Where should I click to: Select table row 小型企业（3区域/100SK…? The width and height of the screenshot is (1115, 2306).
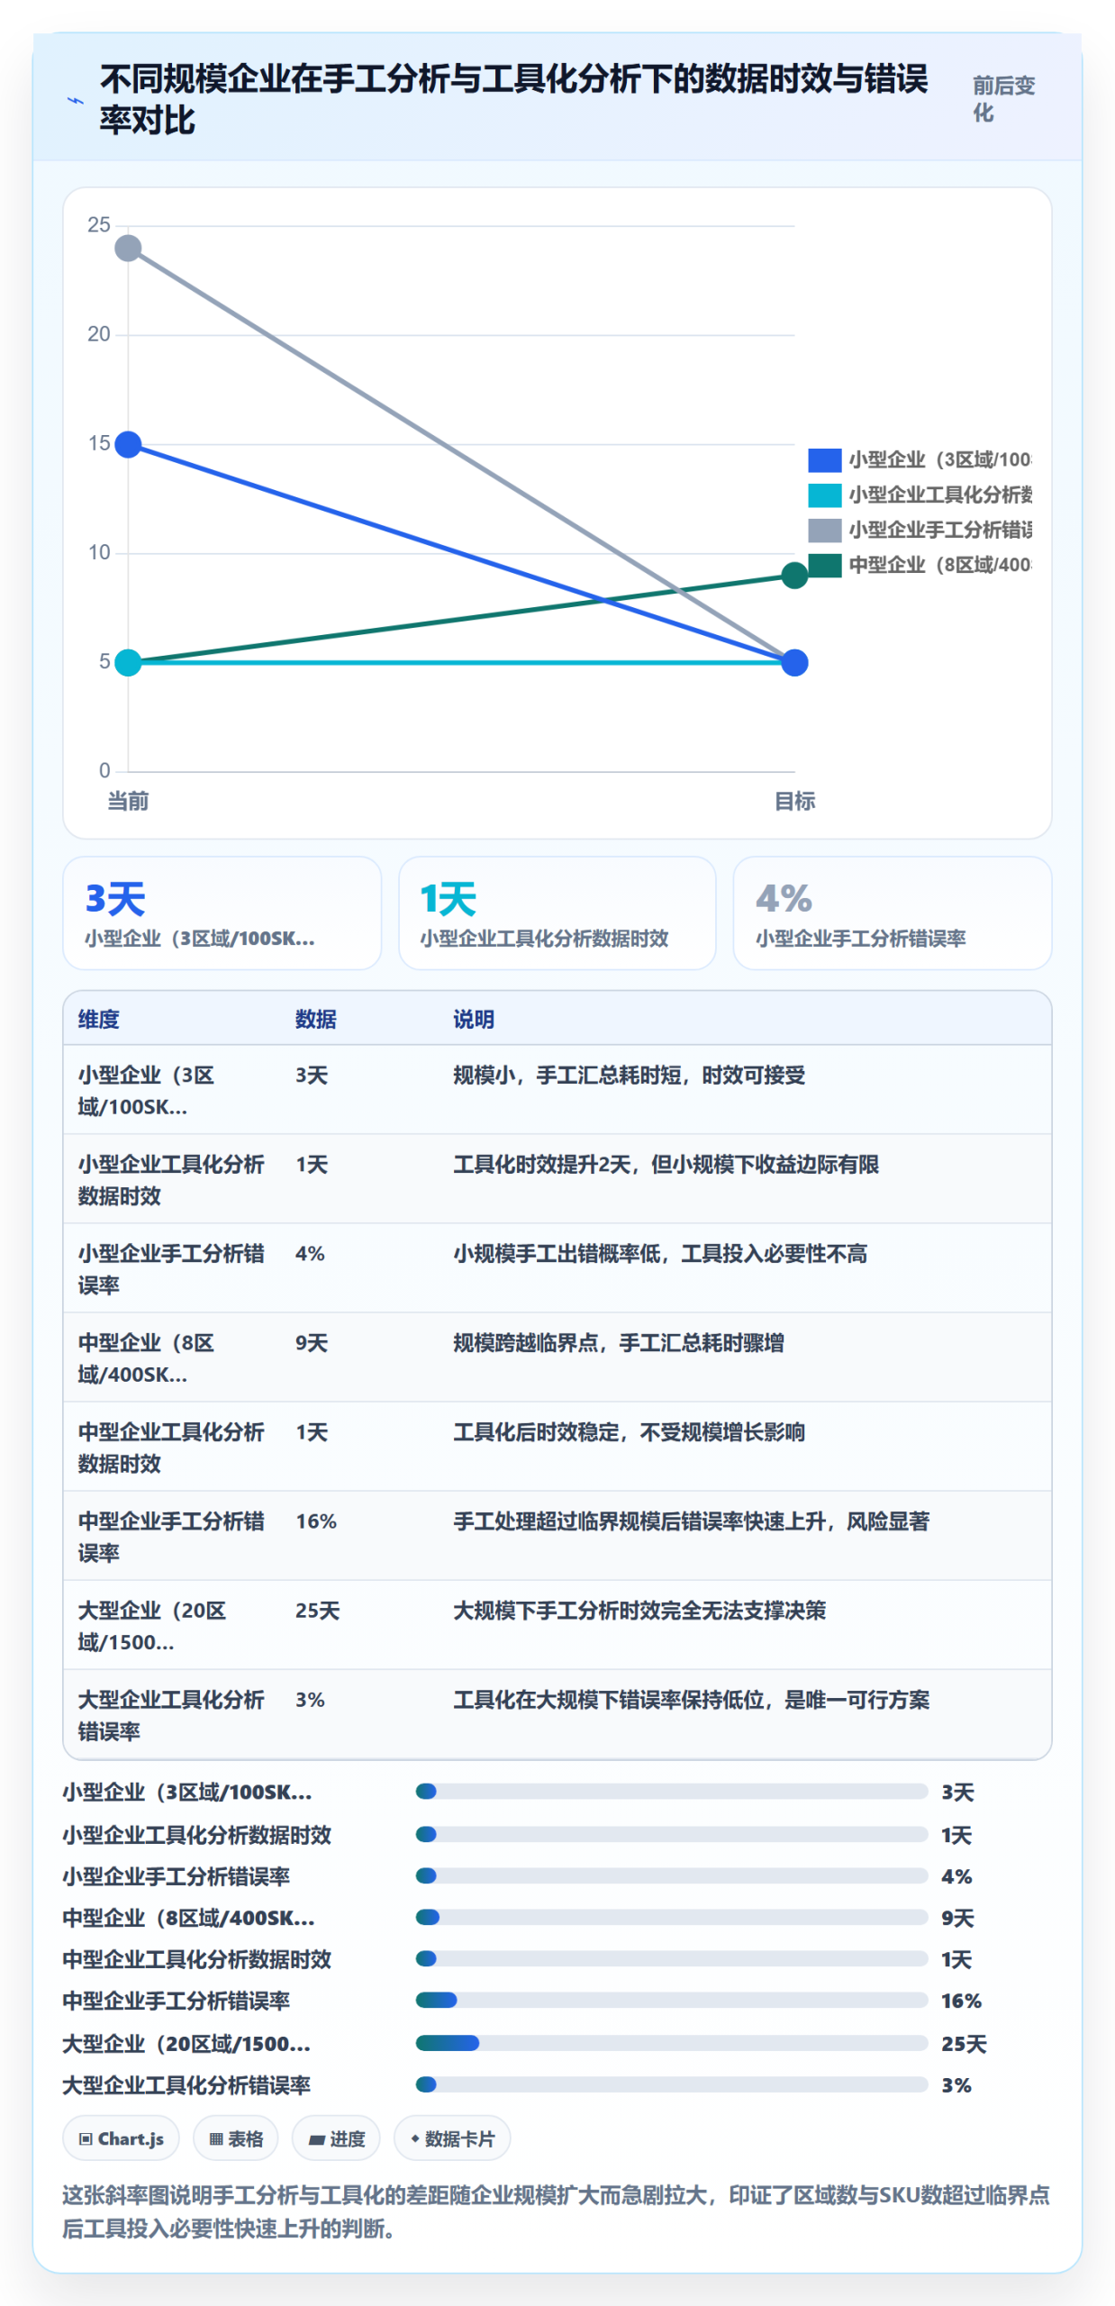click(x=557, y=1090)
